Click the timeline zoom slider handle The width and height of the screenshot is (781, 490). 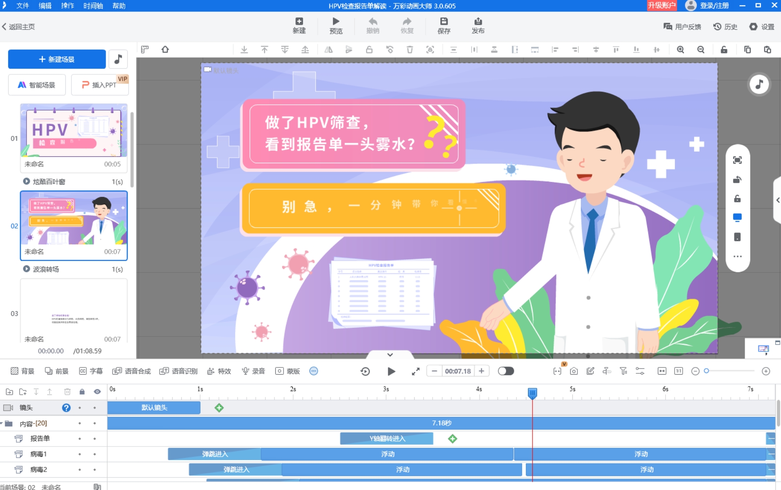(x=706, y=371)
